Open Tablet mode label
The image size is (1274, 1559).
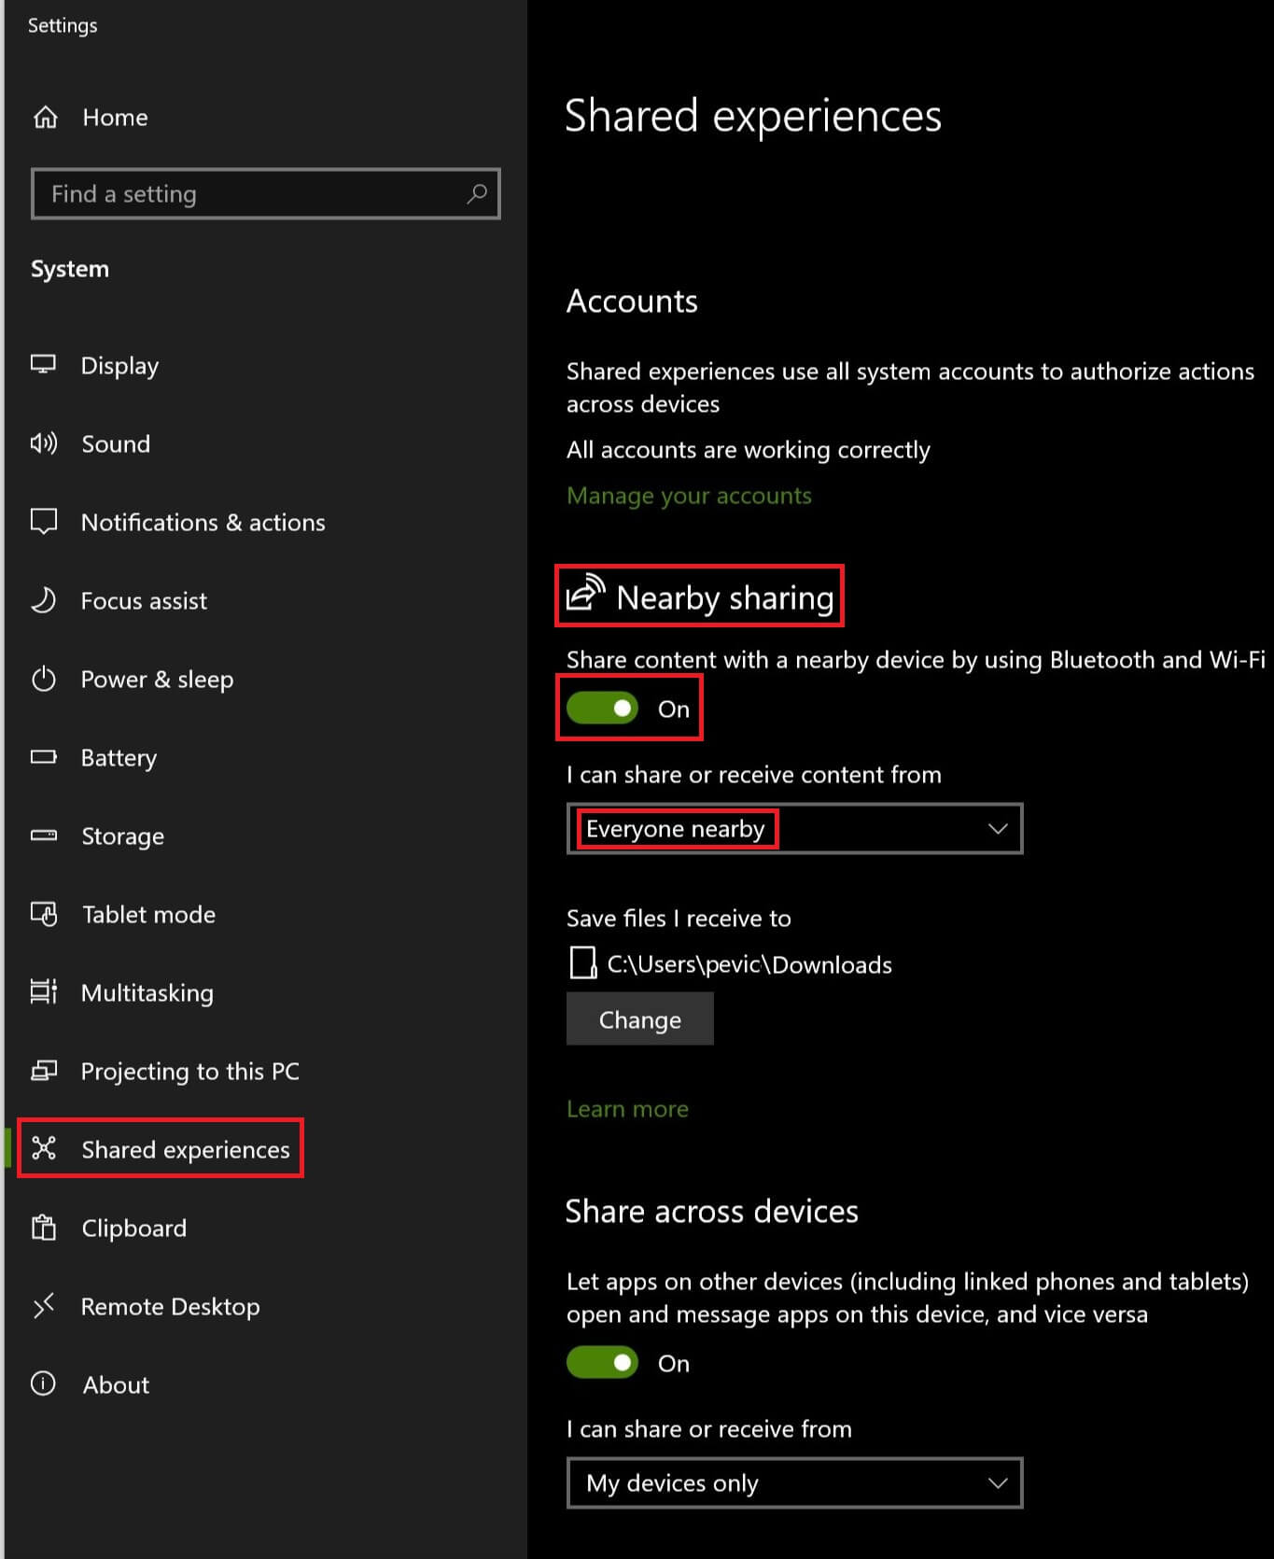148,914
